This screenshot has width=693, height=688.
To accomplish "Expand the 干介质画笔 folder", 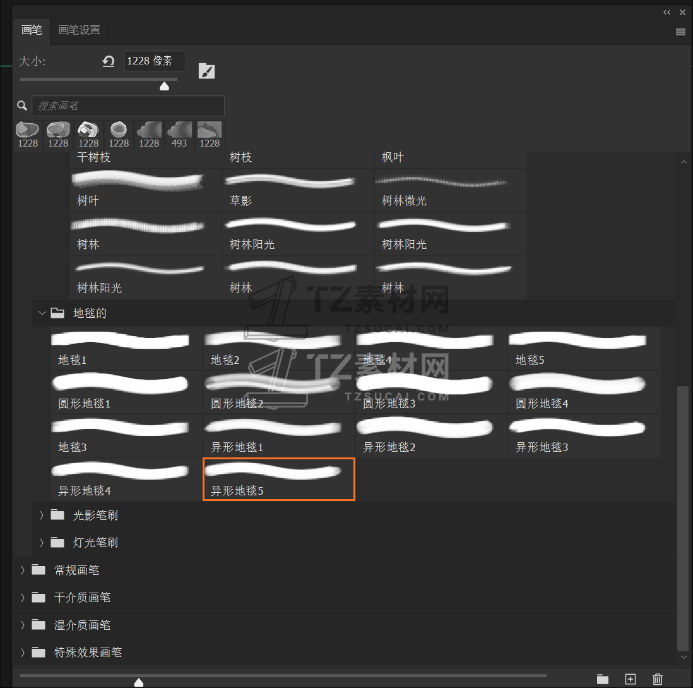I will click(23, 597).
